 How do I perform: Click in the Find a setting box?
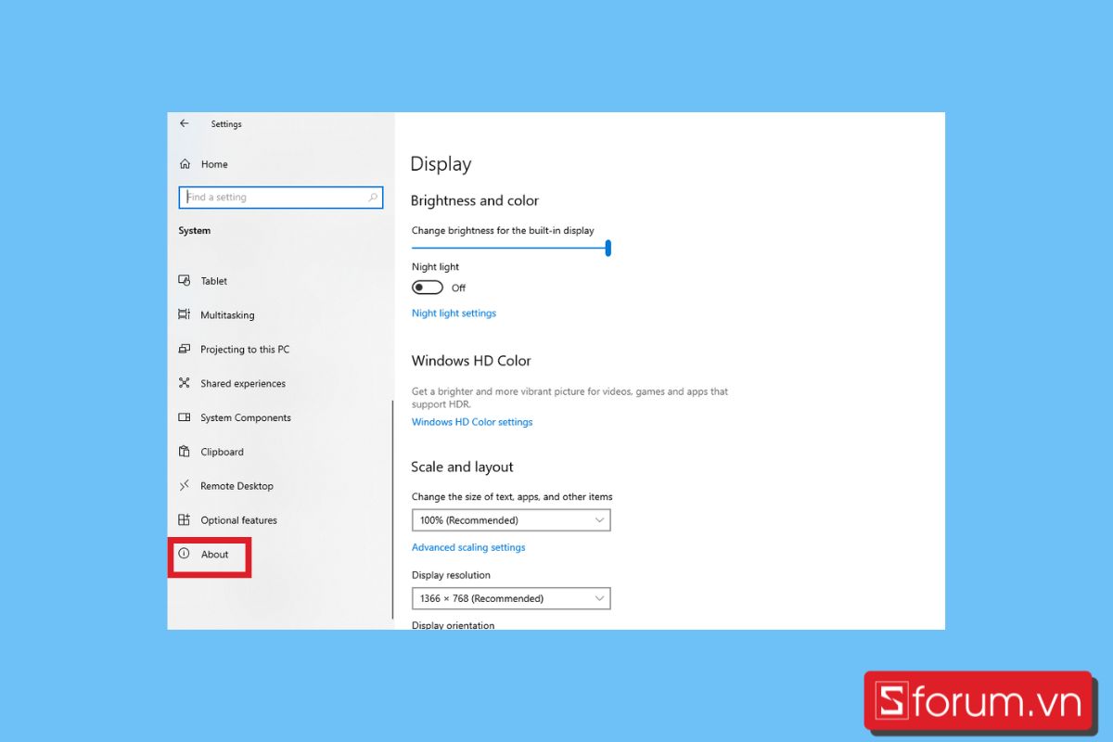pyautogui.click(x=281, y=197)
